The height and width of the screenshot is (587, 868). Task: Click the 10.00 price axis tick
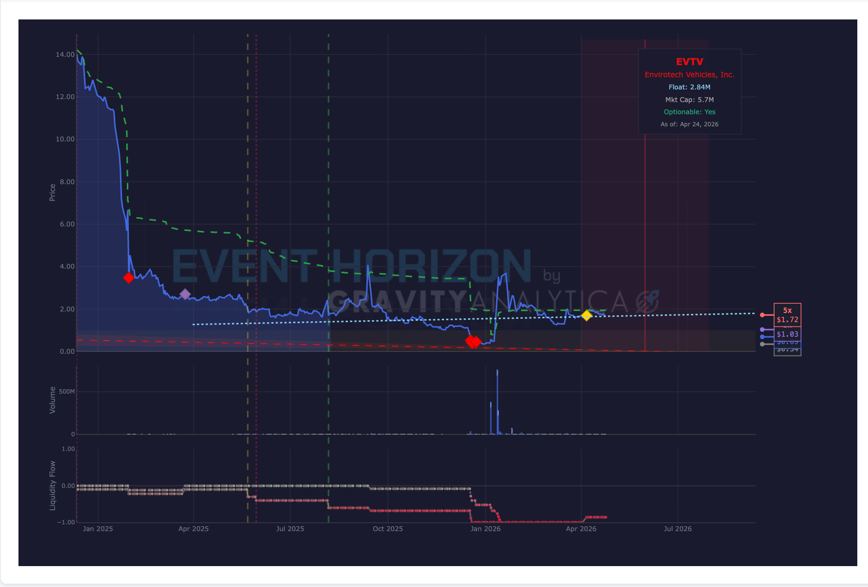(65, 139)
